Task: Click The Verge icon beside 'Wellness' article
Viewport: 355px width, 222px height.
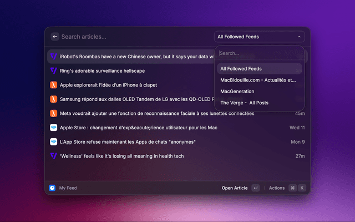Action: pyautogui.click(x=54, y=156)
